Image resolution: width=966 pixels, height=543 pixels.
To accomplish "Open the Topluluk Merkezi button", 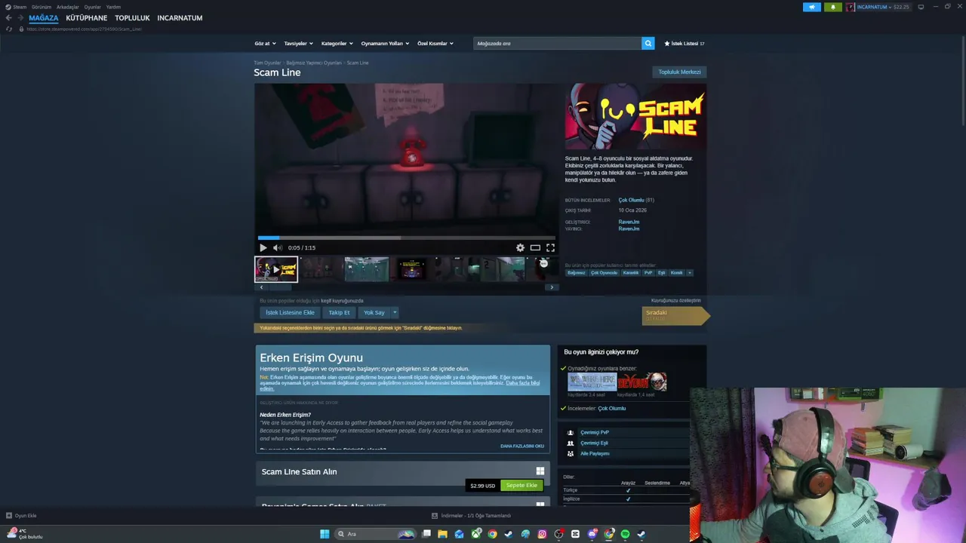I will tap(679, 72).
